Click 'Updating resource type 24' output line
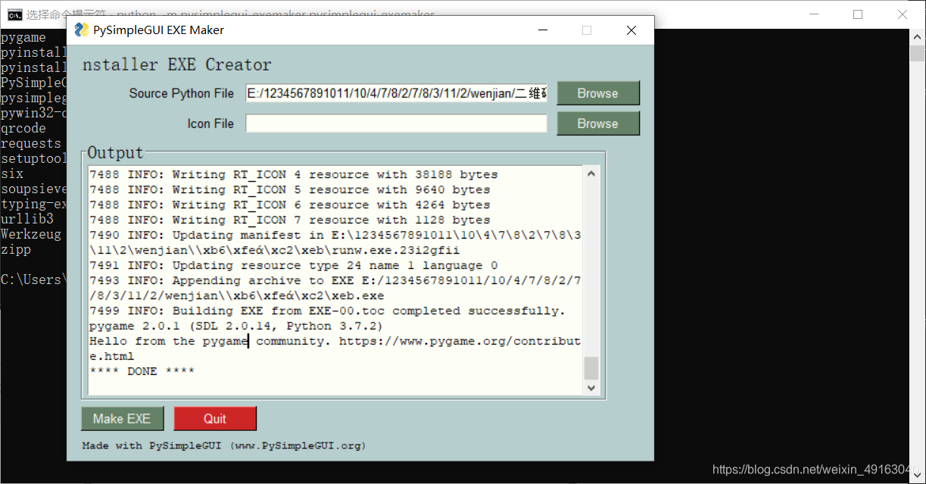Viewport: 926px width, 484px height. pyautogui.click(x=294, y=265)
